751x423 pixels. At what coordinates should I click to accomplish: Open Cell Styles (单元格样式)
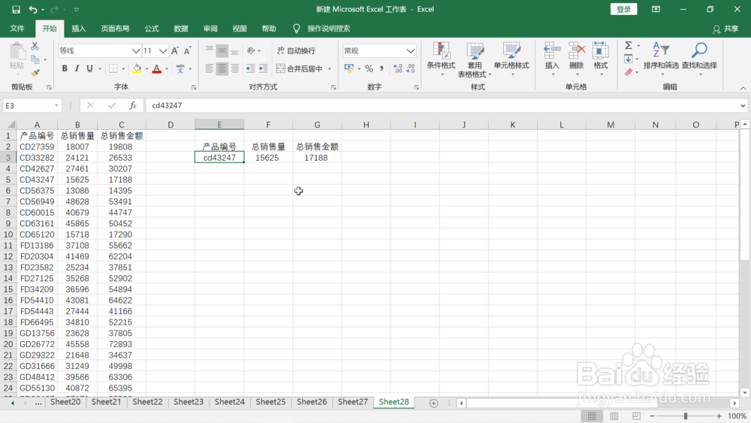point(511,59)
